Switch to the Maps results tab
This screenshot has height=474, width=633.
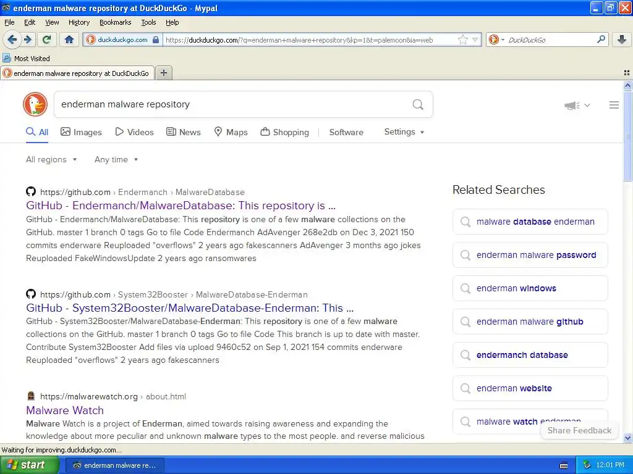(x=231, y=132)
